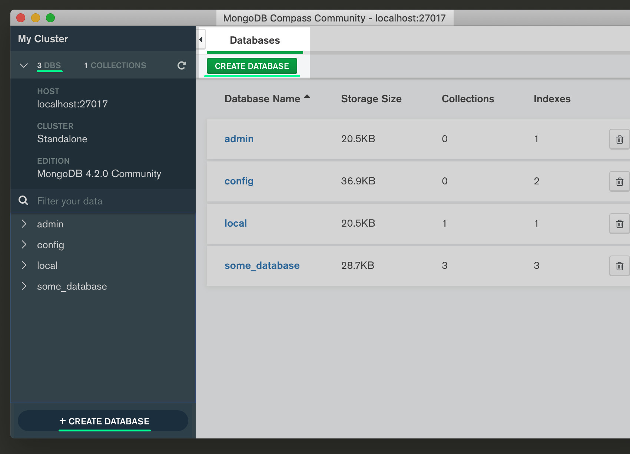Open the some_database database link
This screenshot has height=454, width=630.
262,265
